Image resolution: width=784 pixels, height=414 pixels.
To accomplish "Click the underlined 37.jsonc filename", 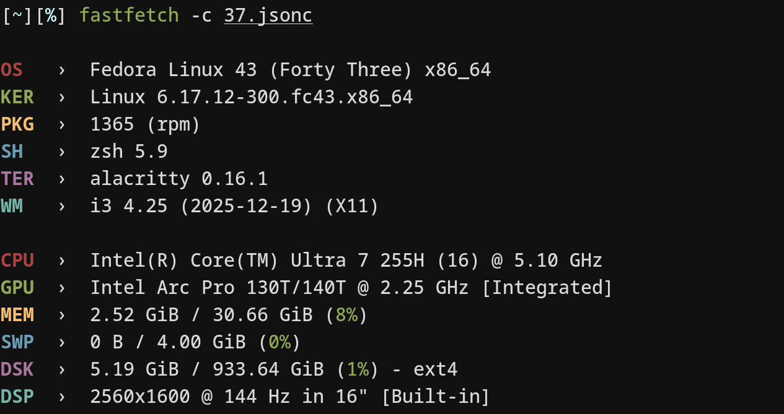I will click(268, 15).
